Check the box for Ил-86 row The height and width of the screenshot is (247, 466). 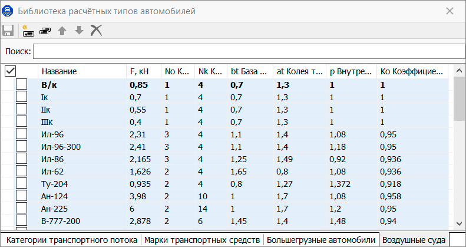tap(21, 159)
